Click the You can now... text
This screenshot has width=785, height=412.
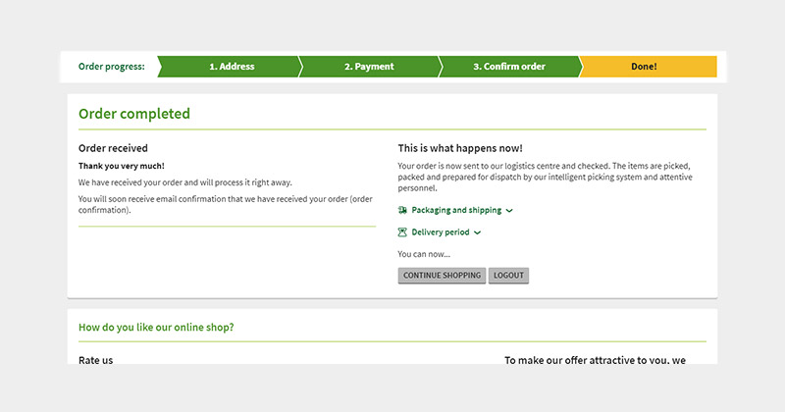[x=424, y=254]
